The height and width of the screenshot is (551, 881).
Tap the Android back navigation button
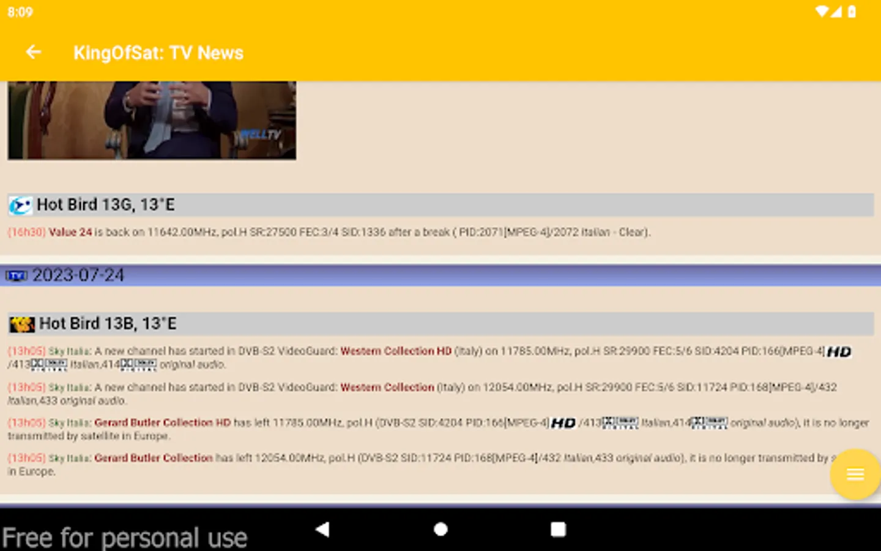tap(322, 529)
